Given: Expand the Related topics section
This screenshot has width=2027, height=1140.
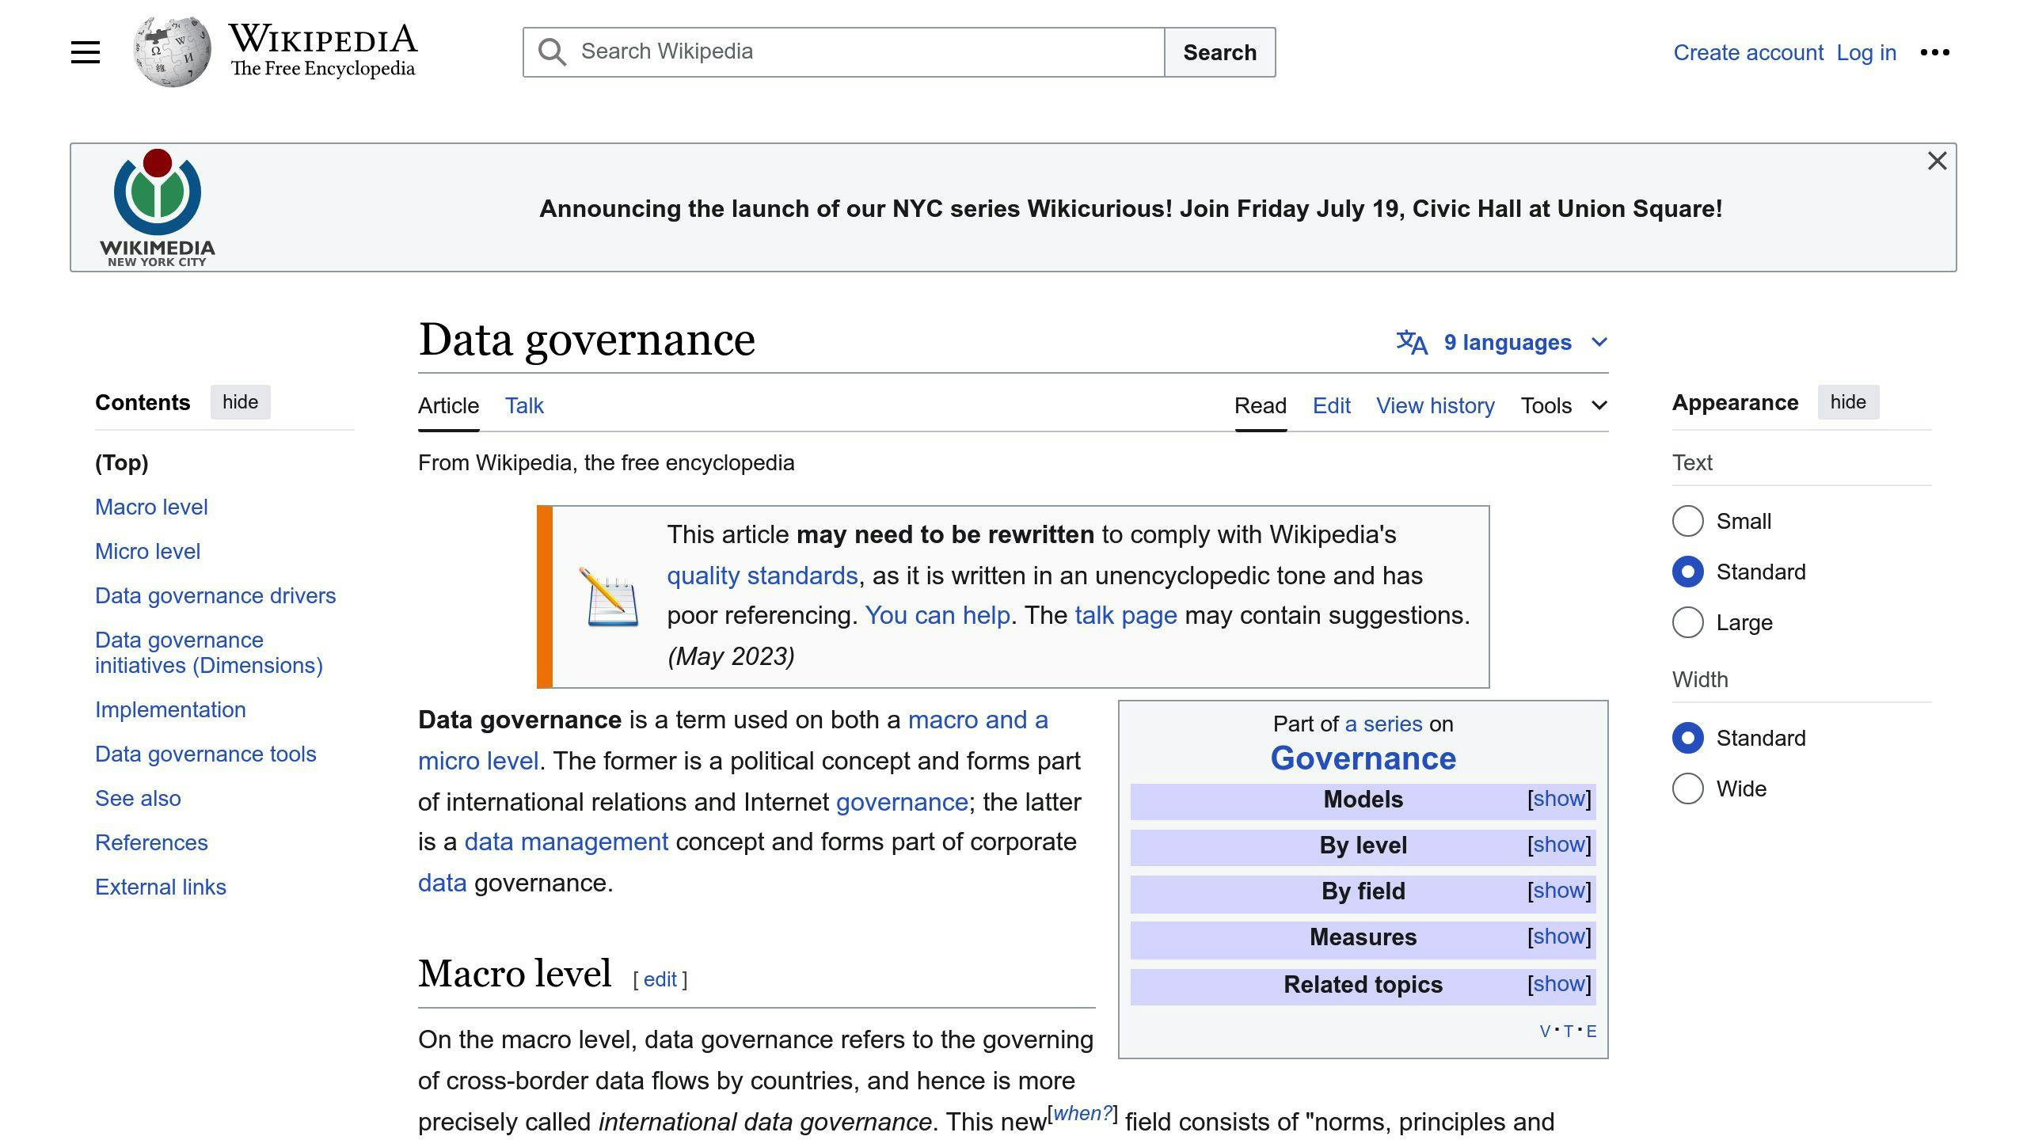Looking at the screenshot, I should (x=1559, y=984).
